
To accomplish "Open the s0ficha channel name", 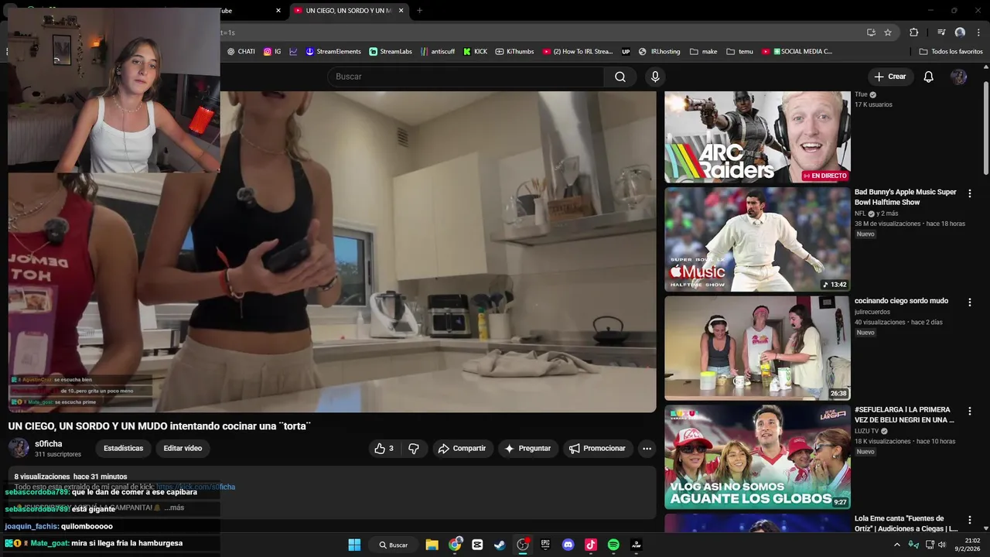I will (49, 444).
